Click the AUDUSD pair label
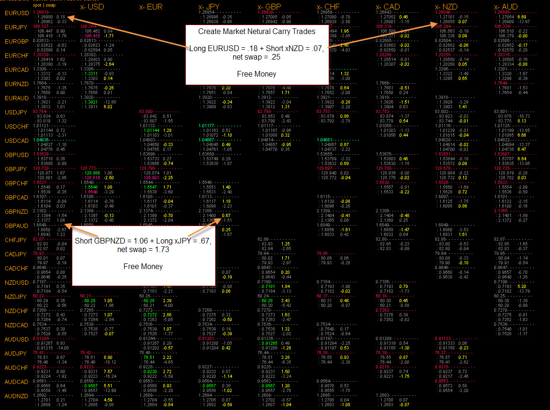This screenshot has width=550, height=410. 17,340
